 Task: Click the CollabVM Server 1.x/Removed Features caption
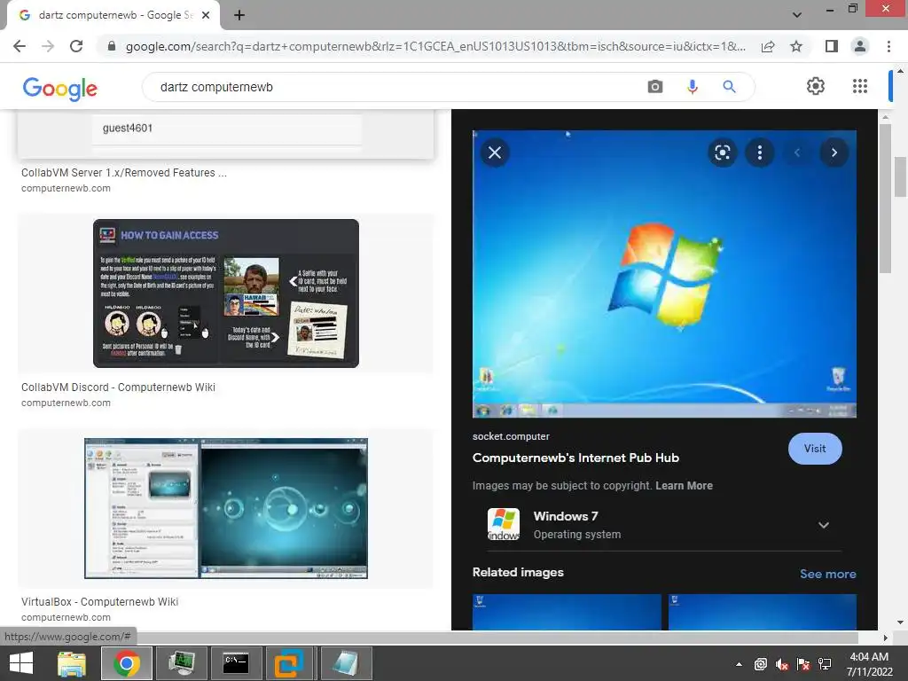[x=124, y=173]
